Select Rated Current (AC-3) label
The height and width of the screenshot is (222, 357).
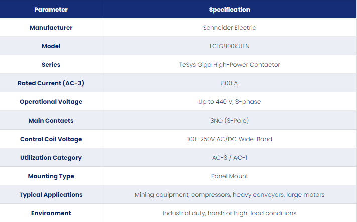coord(51,83)
